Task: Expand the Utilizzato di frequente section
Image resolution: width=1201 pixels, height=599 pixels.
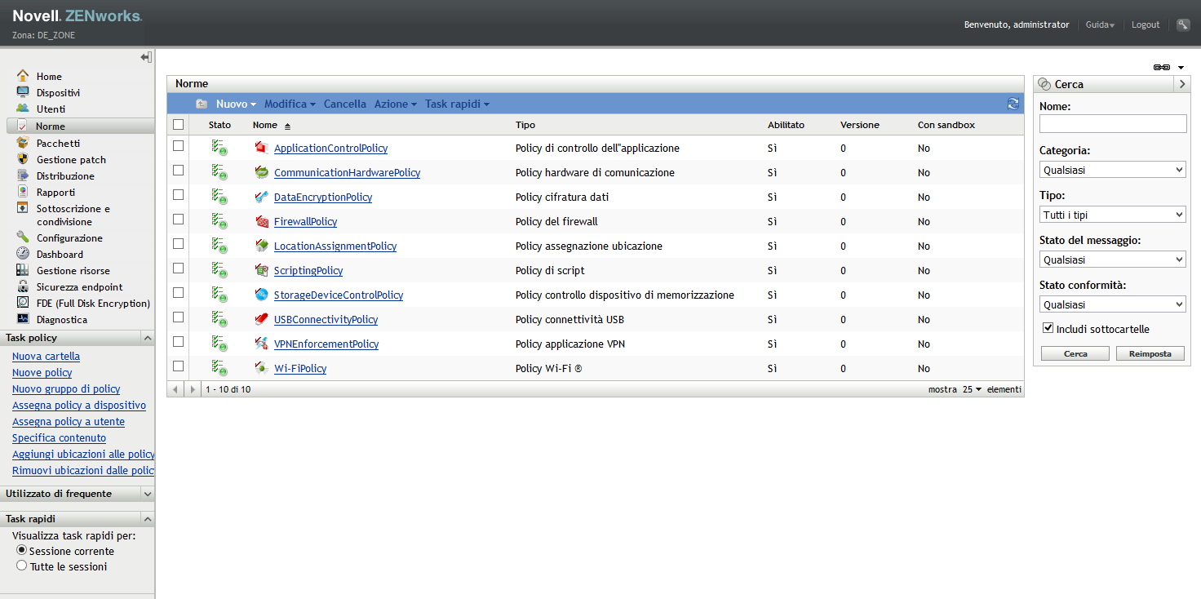Action: 148,494
